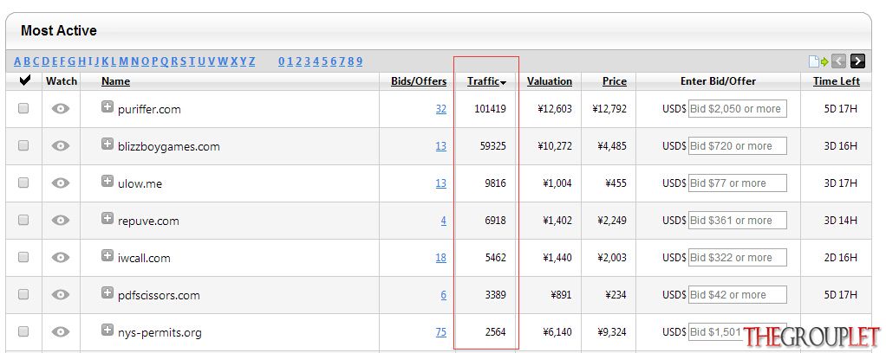Screen dimensions: 886x353
Task: Expand details for repuve.com plus icon
Action: point(107,218)
